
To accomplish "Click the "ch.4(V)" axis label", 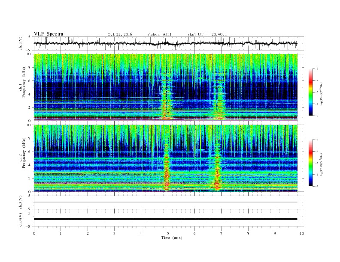I will tap(21, 220).
